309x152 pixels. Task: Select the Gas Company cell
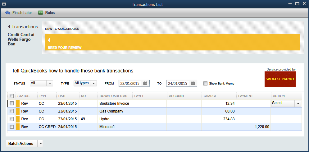[x=115, y=111]
